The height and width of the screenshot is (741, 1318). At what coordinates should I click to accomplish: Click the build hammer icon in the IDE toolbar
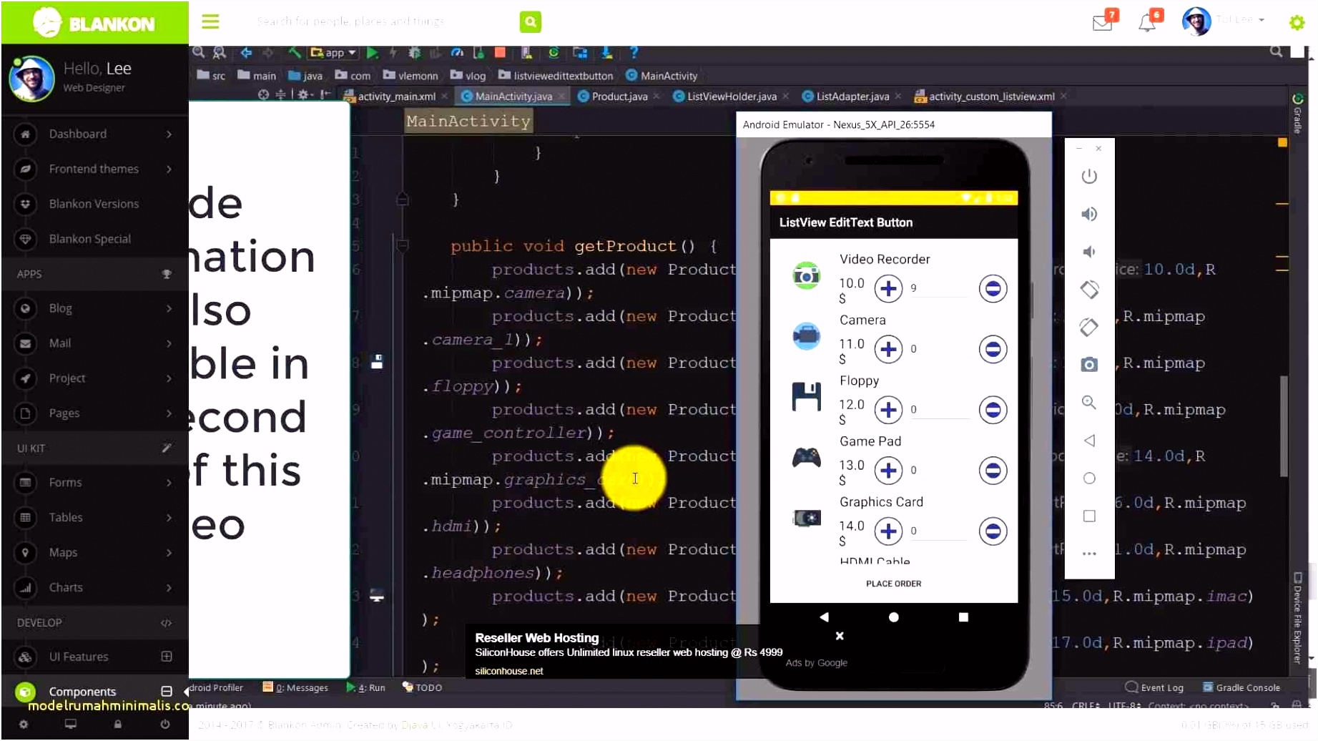click(x=294, y=52)
